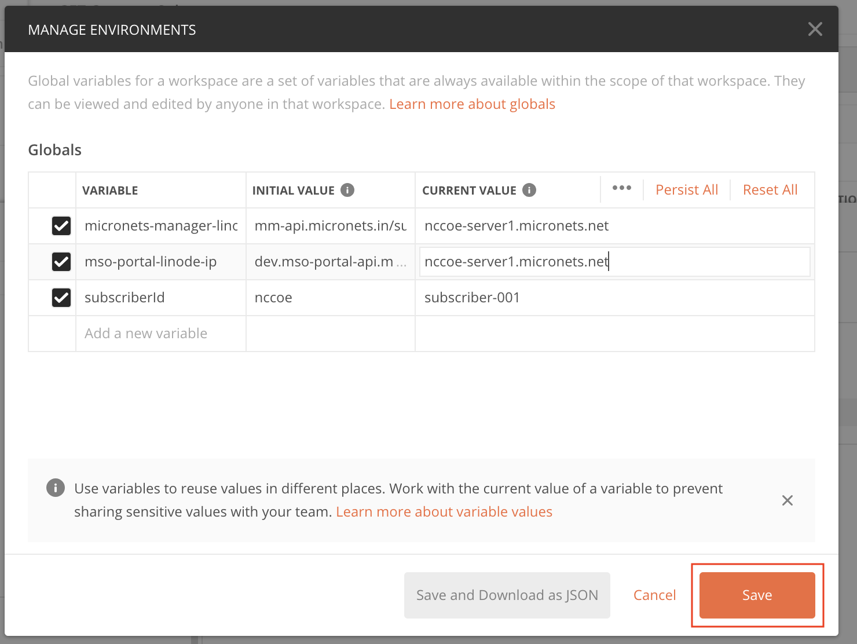
Task: Toggle the subscriberId variable checkbox
Action: 61,298
